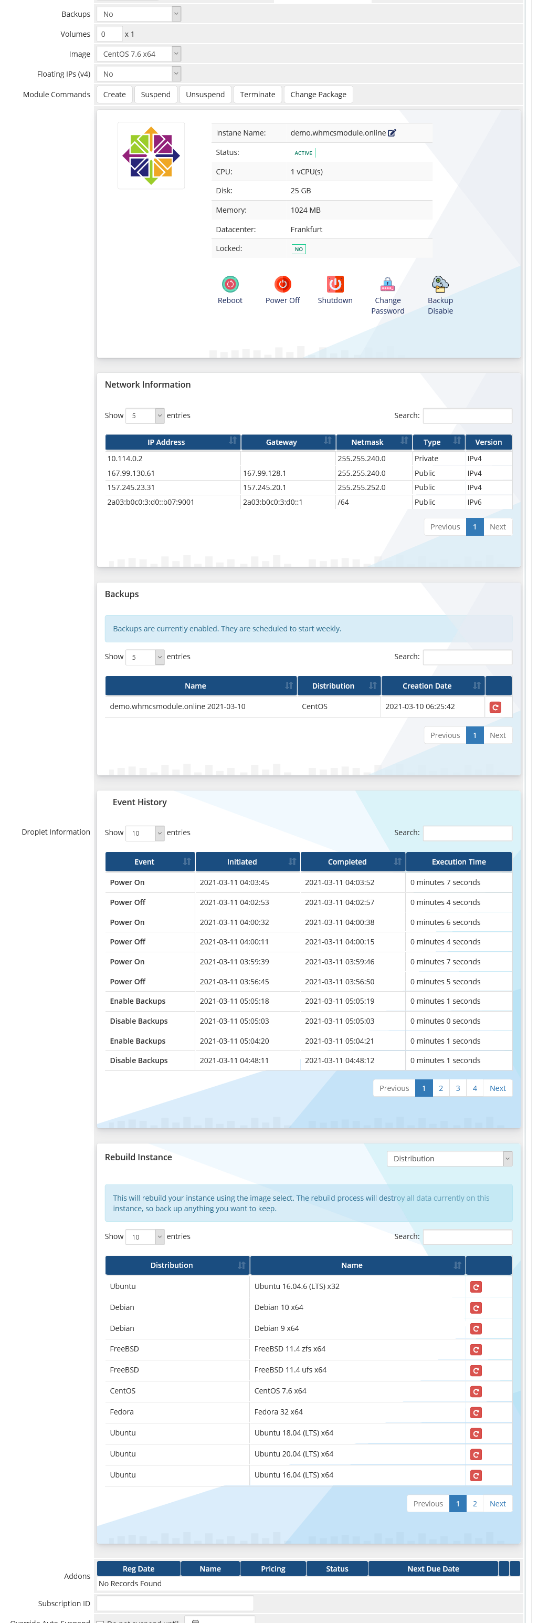Rebuild with Debian 9 x64
The image size is (538, 1623).
point(476,1329)
